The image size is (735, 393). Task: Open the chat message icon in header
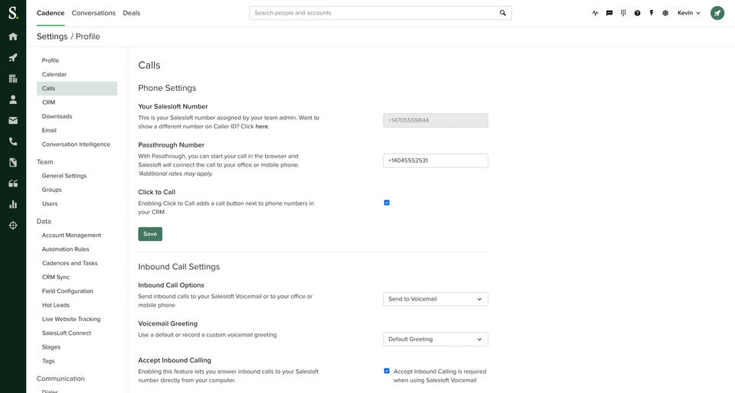pos(609,13)
